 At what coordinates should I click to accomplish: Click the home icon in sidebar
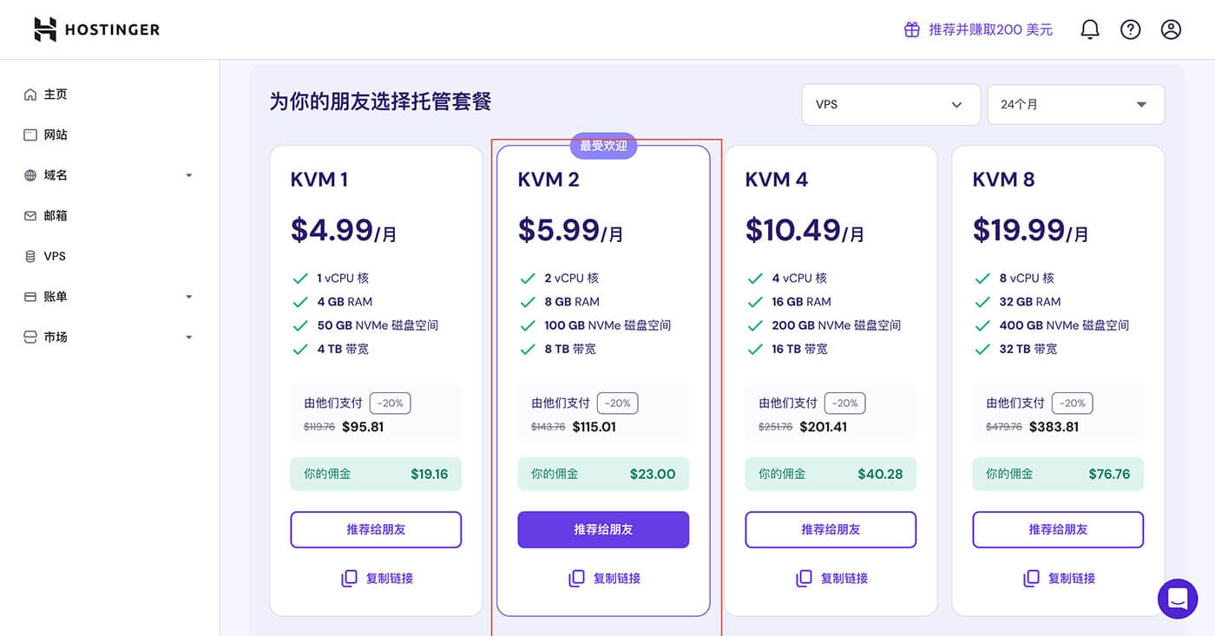coord(30,95)
